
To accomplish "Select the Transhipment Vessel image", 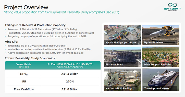I will [x=161, y=80].
